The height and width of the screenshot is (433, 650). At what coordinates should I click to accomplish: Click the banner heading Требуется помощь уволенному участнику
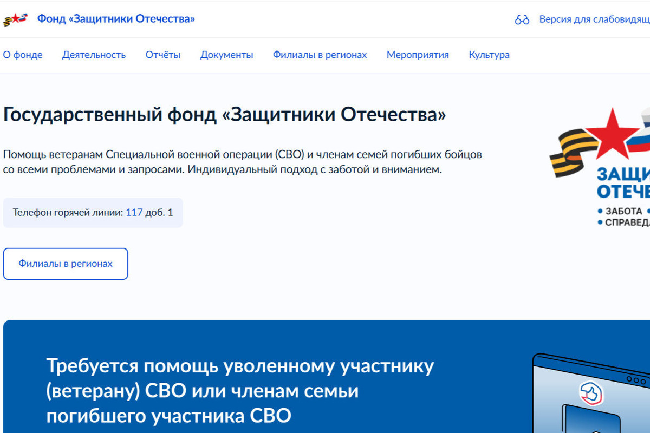pos(240,391)
